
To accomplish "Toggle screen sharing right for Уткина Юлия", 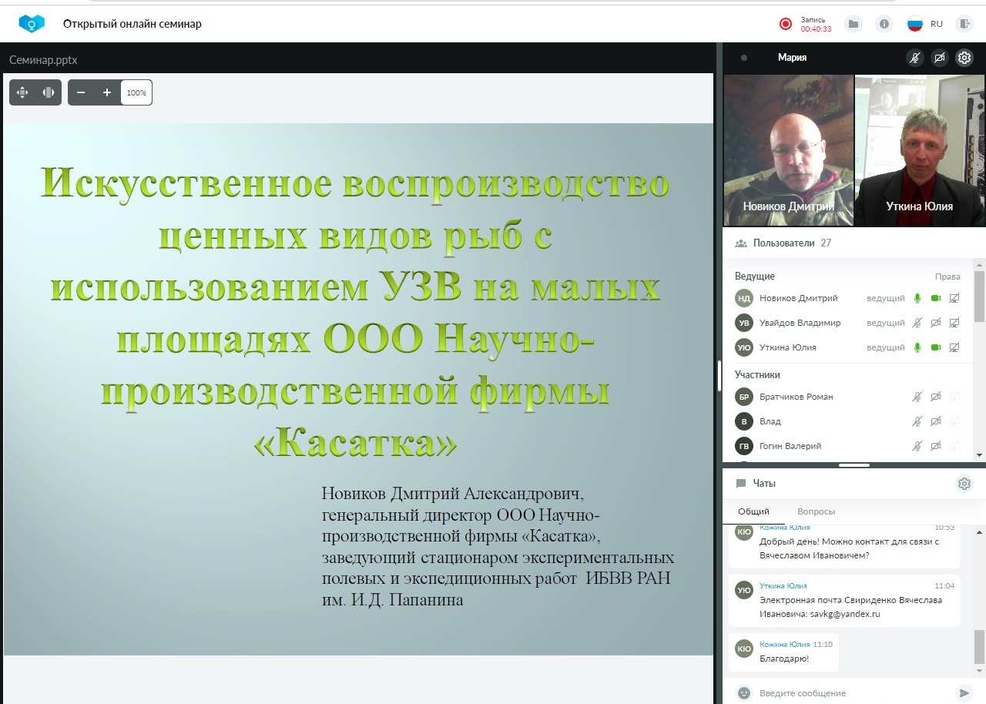I will pos(954,347).
